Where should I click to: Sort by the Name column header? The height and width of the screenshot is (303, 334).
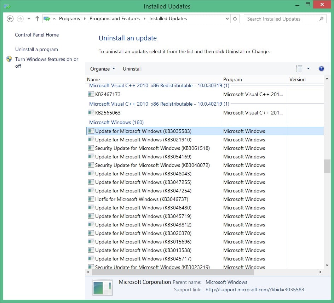click(x=153, y=79)
